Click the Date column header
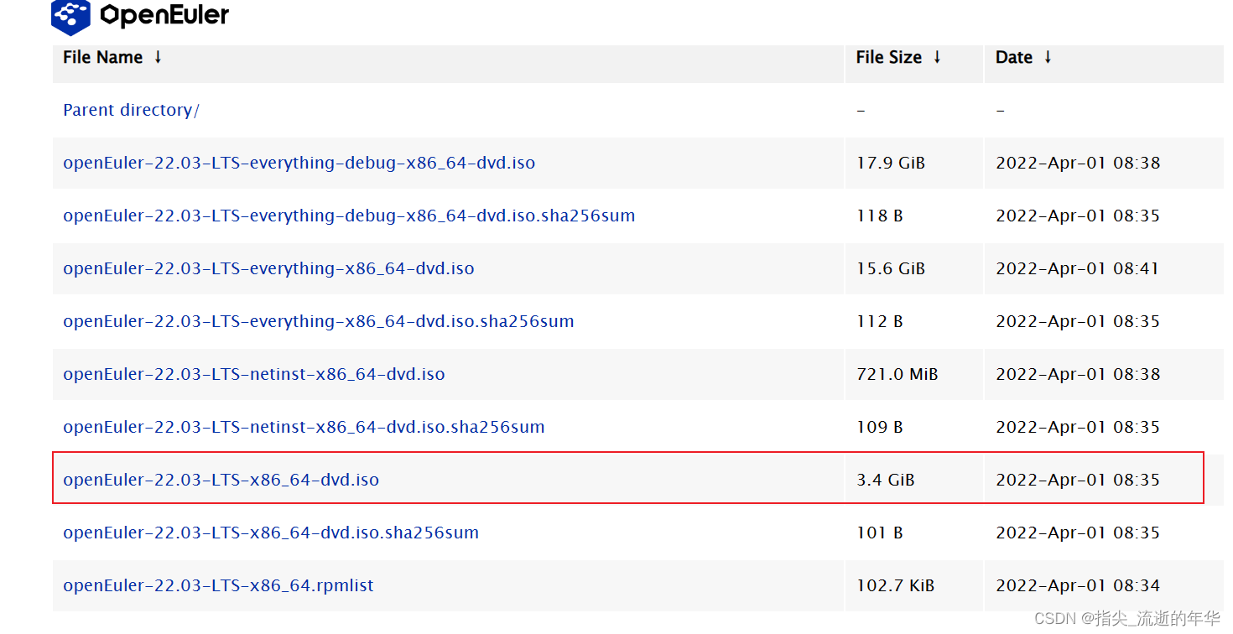Viewport: 1233px width, 634px height. click(x=1014, y=57)
